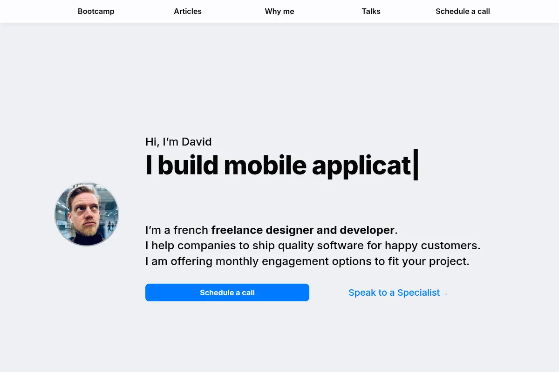The width and height of the screenshot is (559, 372).
Task: Open the Talks section
Action: pyautogui.click(x=371, y=12)
